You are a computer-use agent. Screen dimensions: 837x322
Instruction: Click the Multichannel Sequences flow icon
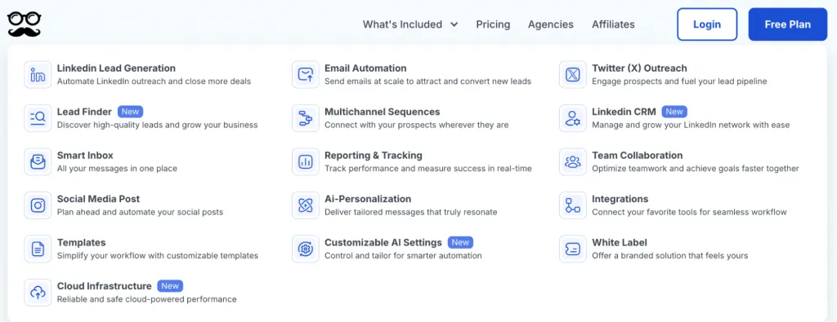[306, 118]
